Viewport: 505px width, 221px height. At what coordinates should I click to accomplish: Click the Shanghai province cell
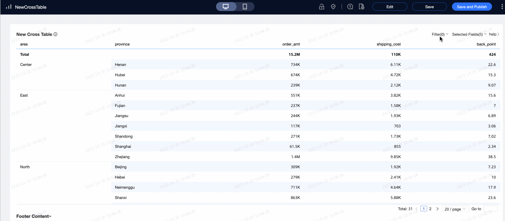(123, 146)
